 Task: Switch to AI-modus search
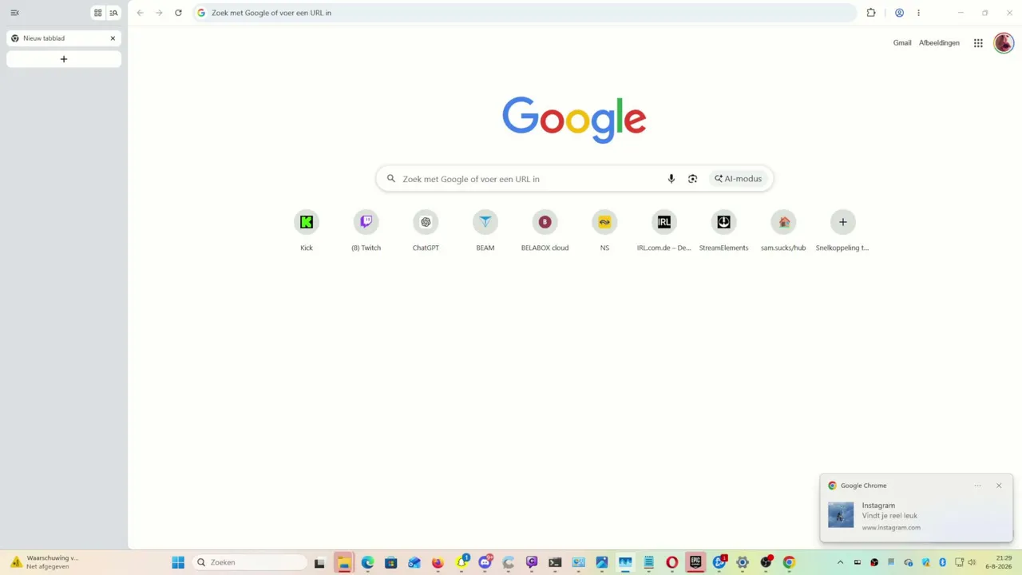coord(738,179)
